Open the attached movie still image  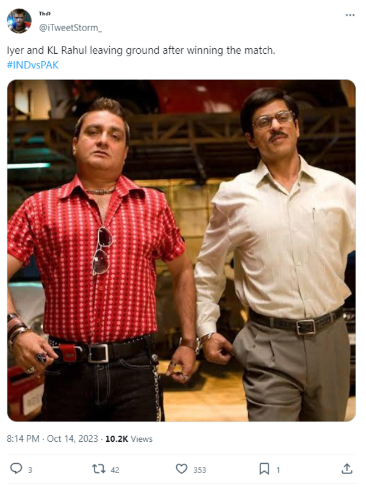[181, 251]
